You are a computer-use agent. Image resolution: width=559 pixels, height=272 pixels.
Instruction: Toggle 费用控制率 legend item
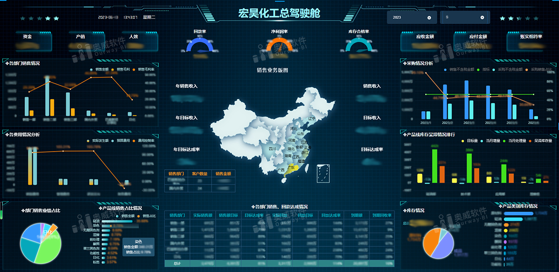143,140
